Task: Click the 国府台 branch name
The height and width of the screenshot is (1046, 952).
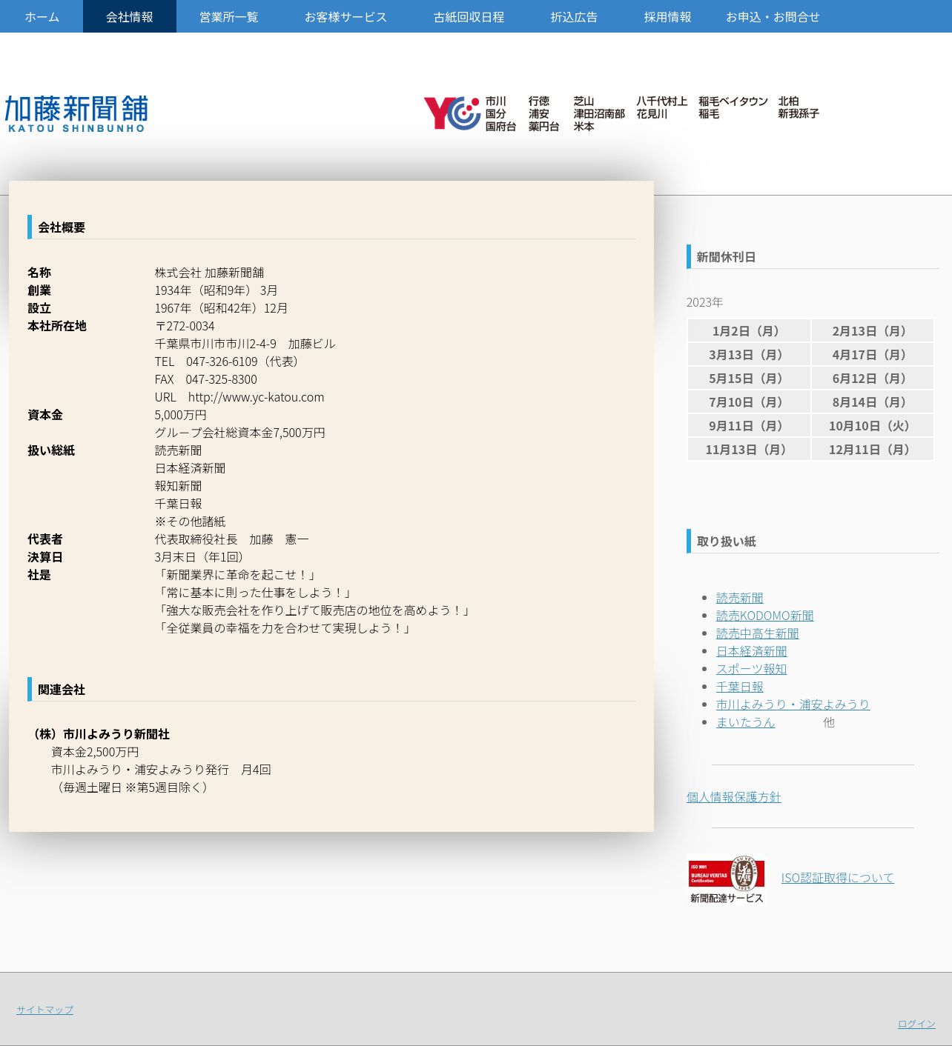Action: click(501, 127)
